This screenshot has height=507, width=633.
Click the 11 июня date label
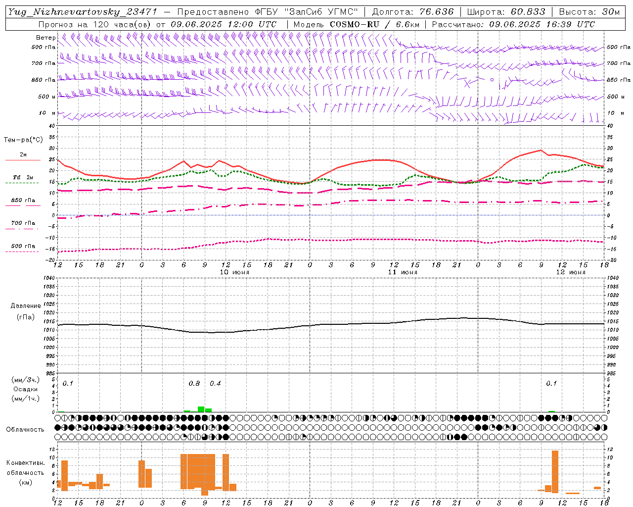pyautogui.click(x=403, y=272)
